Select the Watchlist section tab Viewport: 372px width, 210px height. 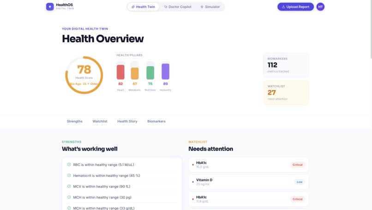(100, 121)
